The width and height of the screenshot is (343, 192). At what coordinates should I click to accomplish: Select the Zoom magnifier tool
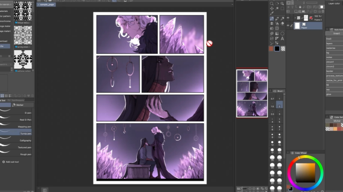pyautogui.click(x=272, y=3)
